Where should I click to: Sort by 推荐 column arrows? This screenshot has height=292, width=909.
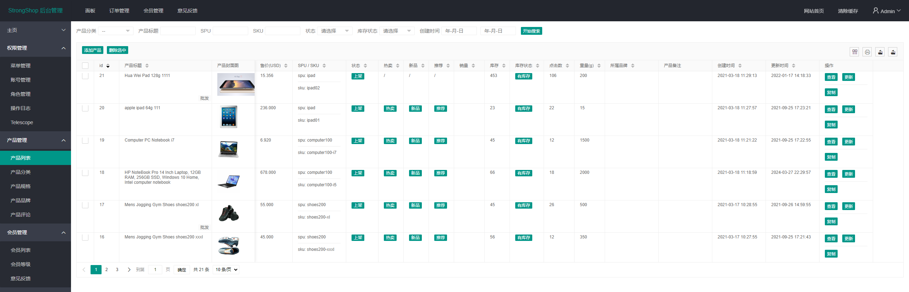click(x=448, y=66)
